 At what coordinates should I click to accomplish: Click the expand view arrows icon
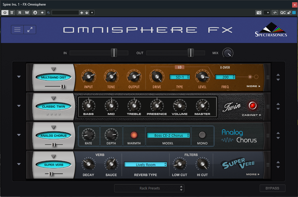(x=30, y=30)
